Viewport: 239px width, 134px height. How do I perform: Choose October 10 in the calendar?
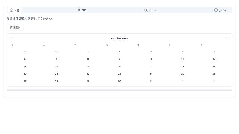(x=151, y=59)
